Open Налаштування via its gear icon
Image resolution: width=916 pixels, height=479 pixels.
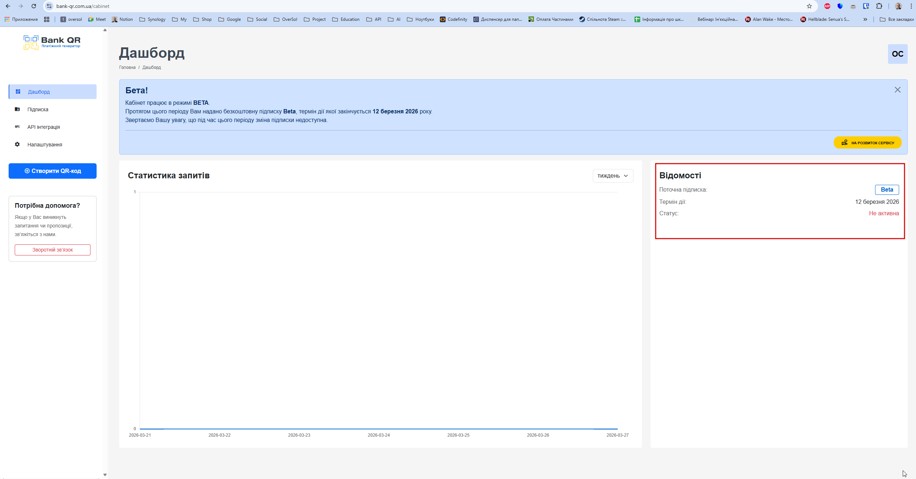pyautogui.click(x=17, y=144)
